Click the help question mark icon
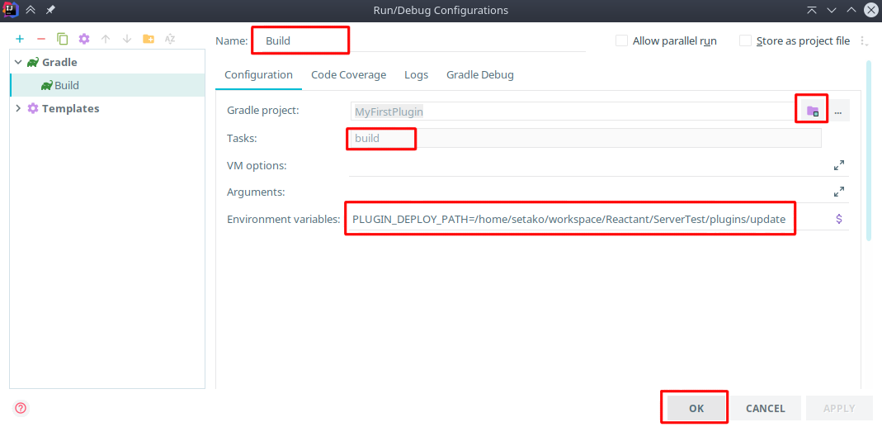The image size is (882, 427). tap(21, 408)
